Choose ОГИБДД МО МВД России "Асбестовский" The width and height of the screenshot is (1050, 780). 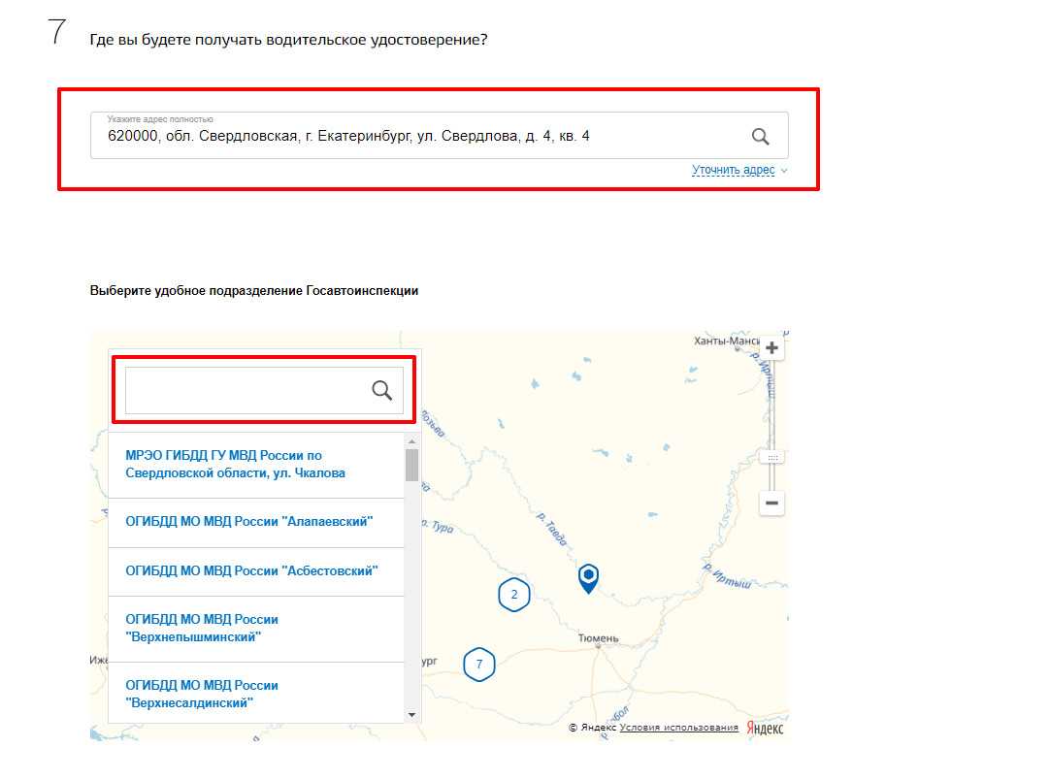tap(251, 571)
